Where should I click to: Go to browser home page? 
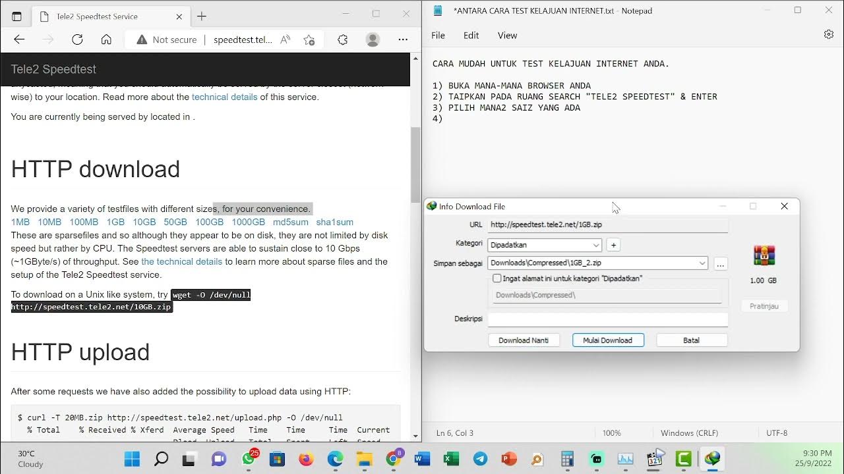106,39
